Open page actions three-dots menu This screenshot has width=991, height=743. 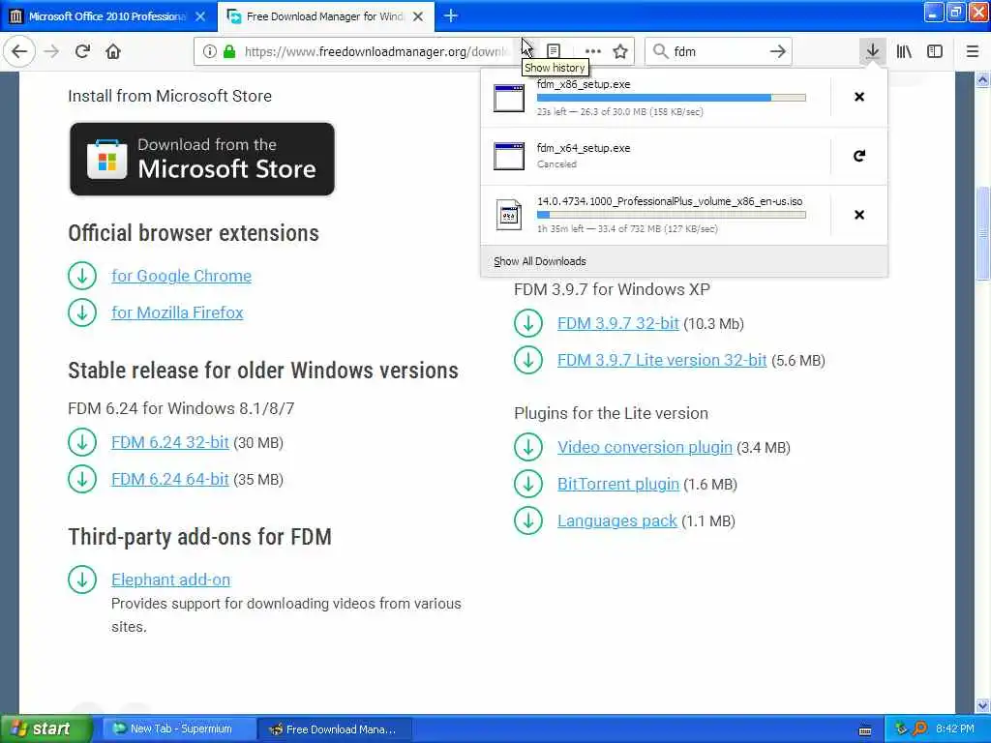click(x=593, y=51)
